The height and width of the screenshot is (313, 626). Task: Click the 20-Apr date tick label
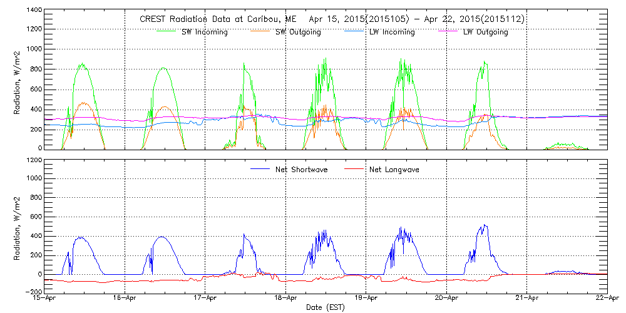point(446,299)
